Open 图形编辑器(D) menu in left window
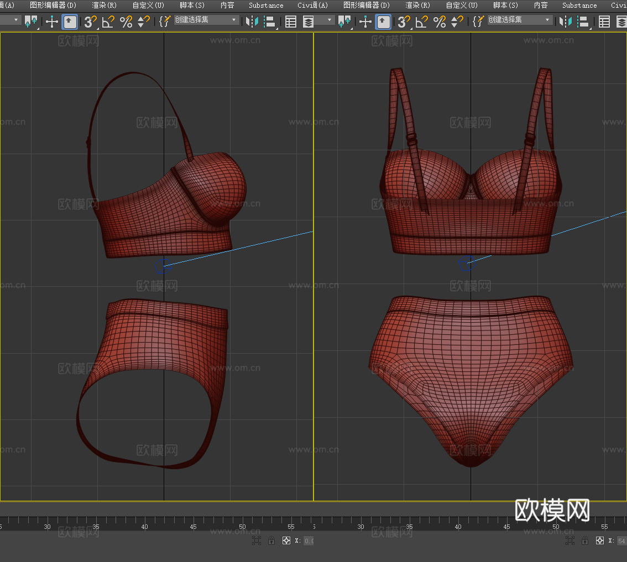 click(x=53, y=5)
